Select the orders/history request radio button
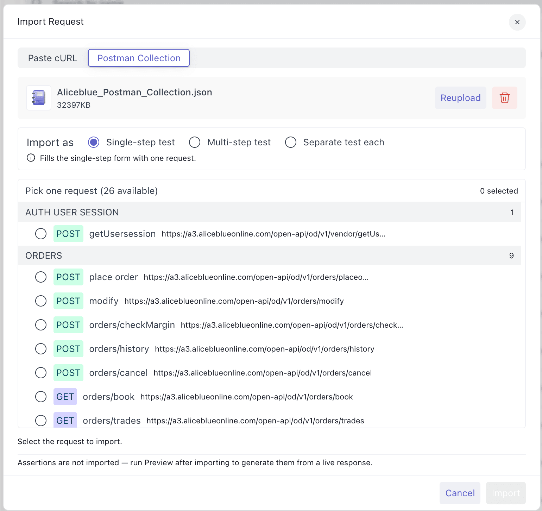Screen dimensions: 542x511 pyautogui.click(x=41, y=349)
